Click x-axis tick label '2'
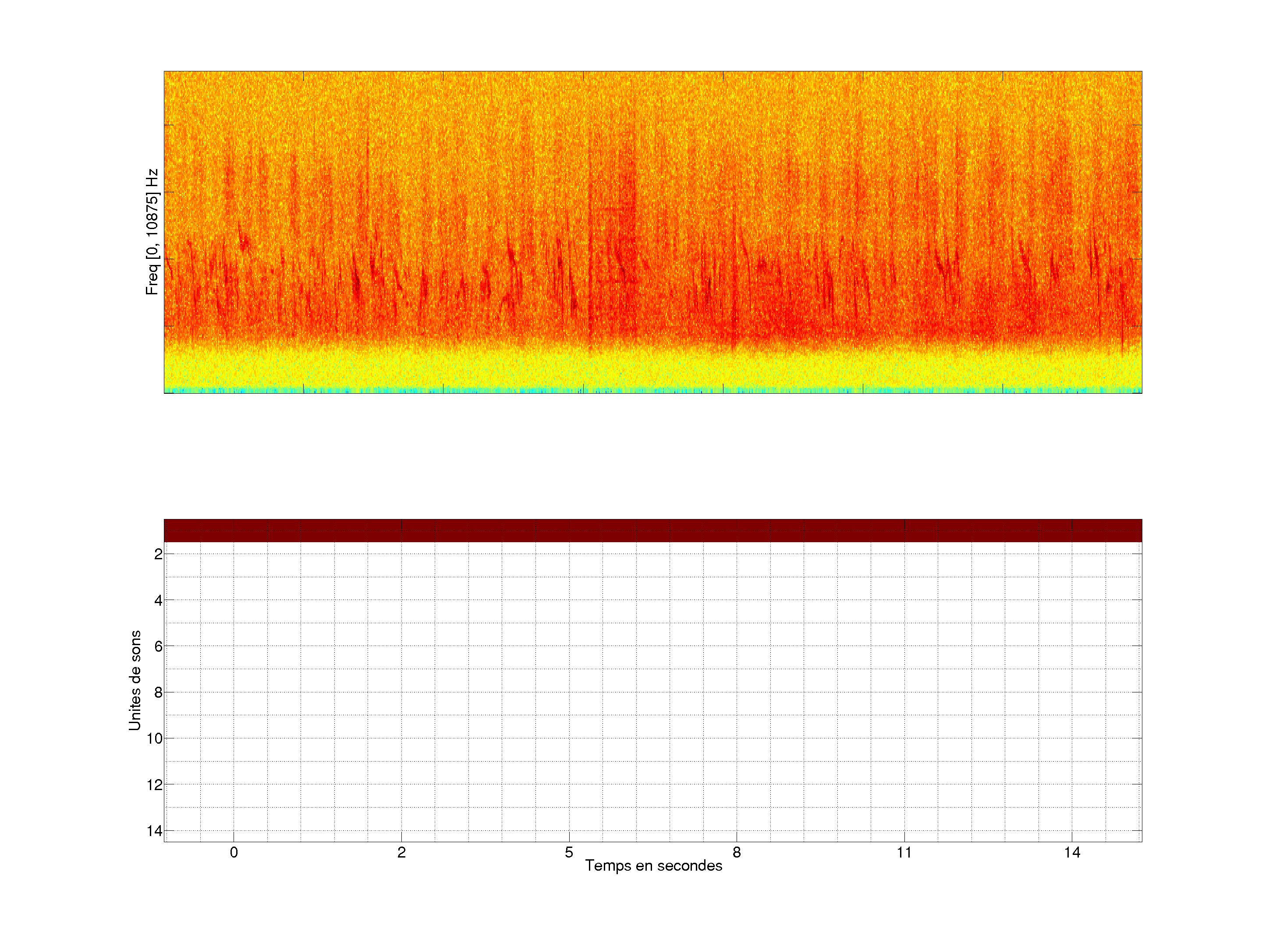Image resolution: width=1262 pixels, height=946 pixels. 402,852
